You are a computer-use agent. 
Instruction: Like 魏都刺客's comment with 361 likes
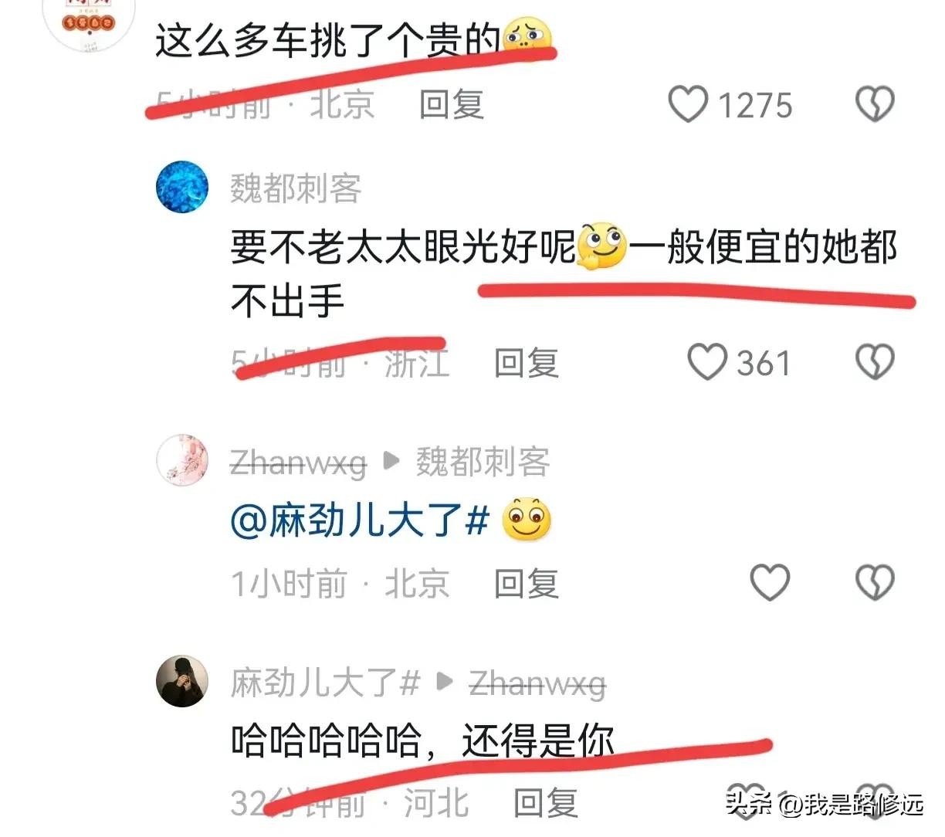click(706, 362)
